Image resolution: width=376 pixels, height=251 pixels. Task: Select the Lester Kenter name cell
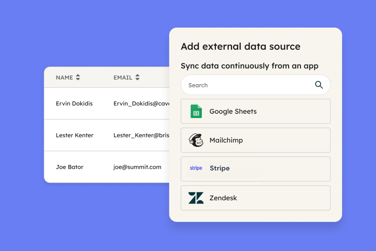tap(74, 135)
